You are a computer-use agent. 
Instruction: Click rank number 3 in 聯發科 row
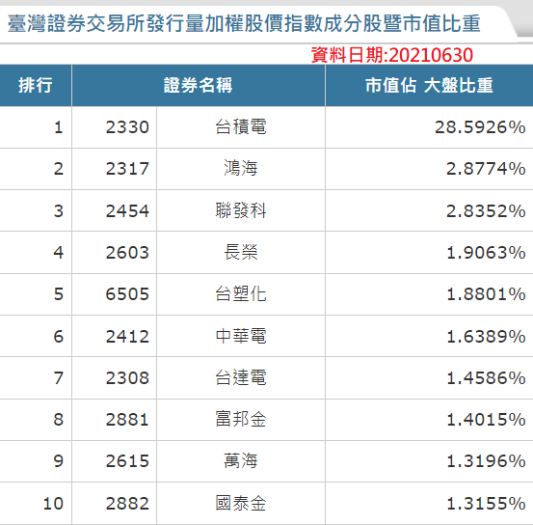pos(59,211)
